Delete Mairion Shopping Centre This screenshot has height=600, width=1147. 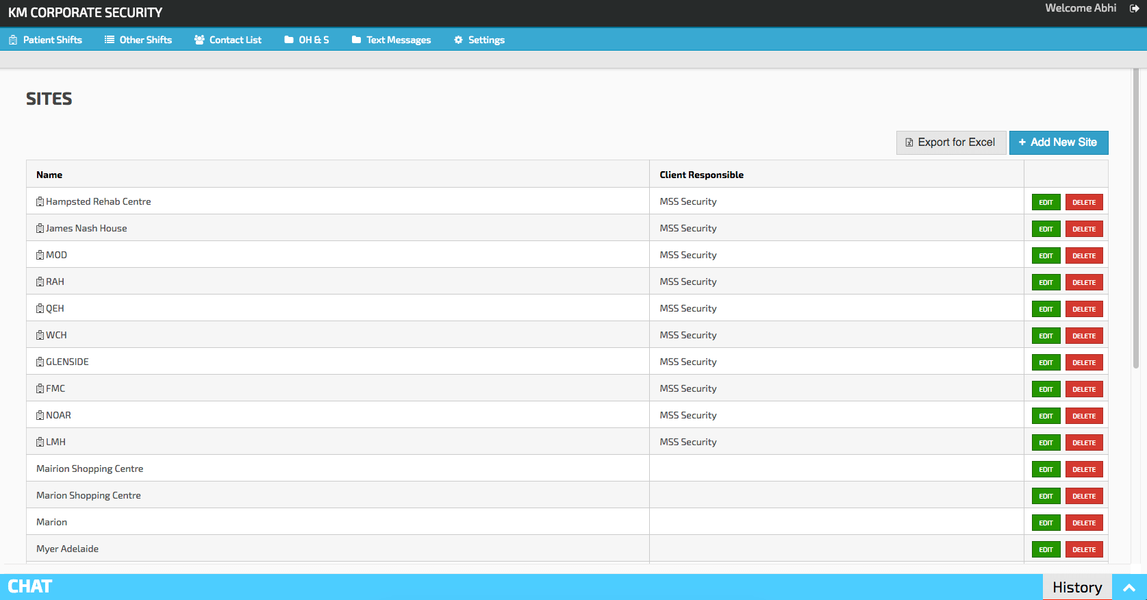coord(1084,469)
